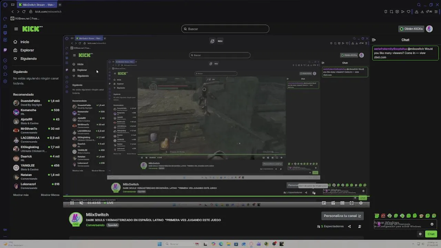Open Twitch in browser sidebar
This screenshot has width=441, height=248.
point(5,50)
